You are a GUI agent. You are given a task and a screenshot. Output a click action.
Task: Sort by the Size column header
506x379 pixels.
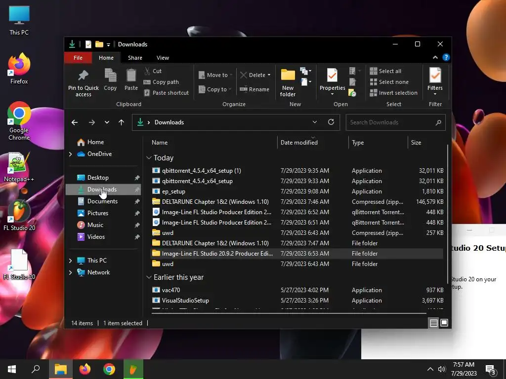click(x=416, y=143)
